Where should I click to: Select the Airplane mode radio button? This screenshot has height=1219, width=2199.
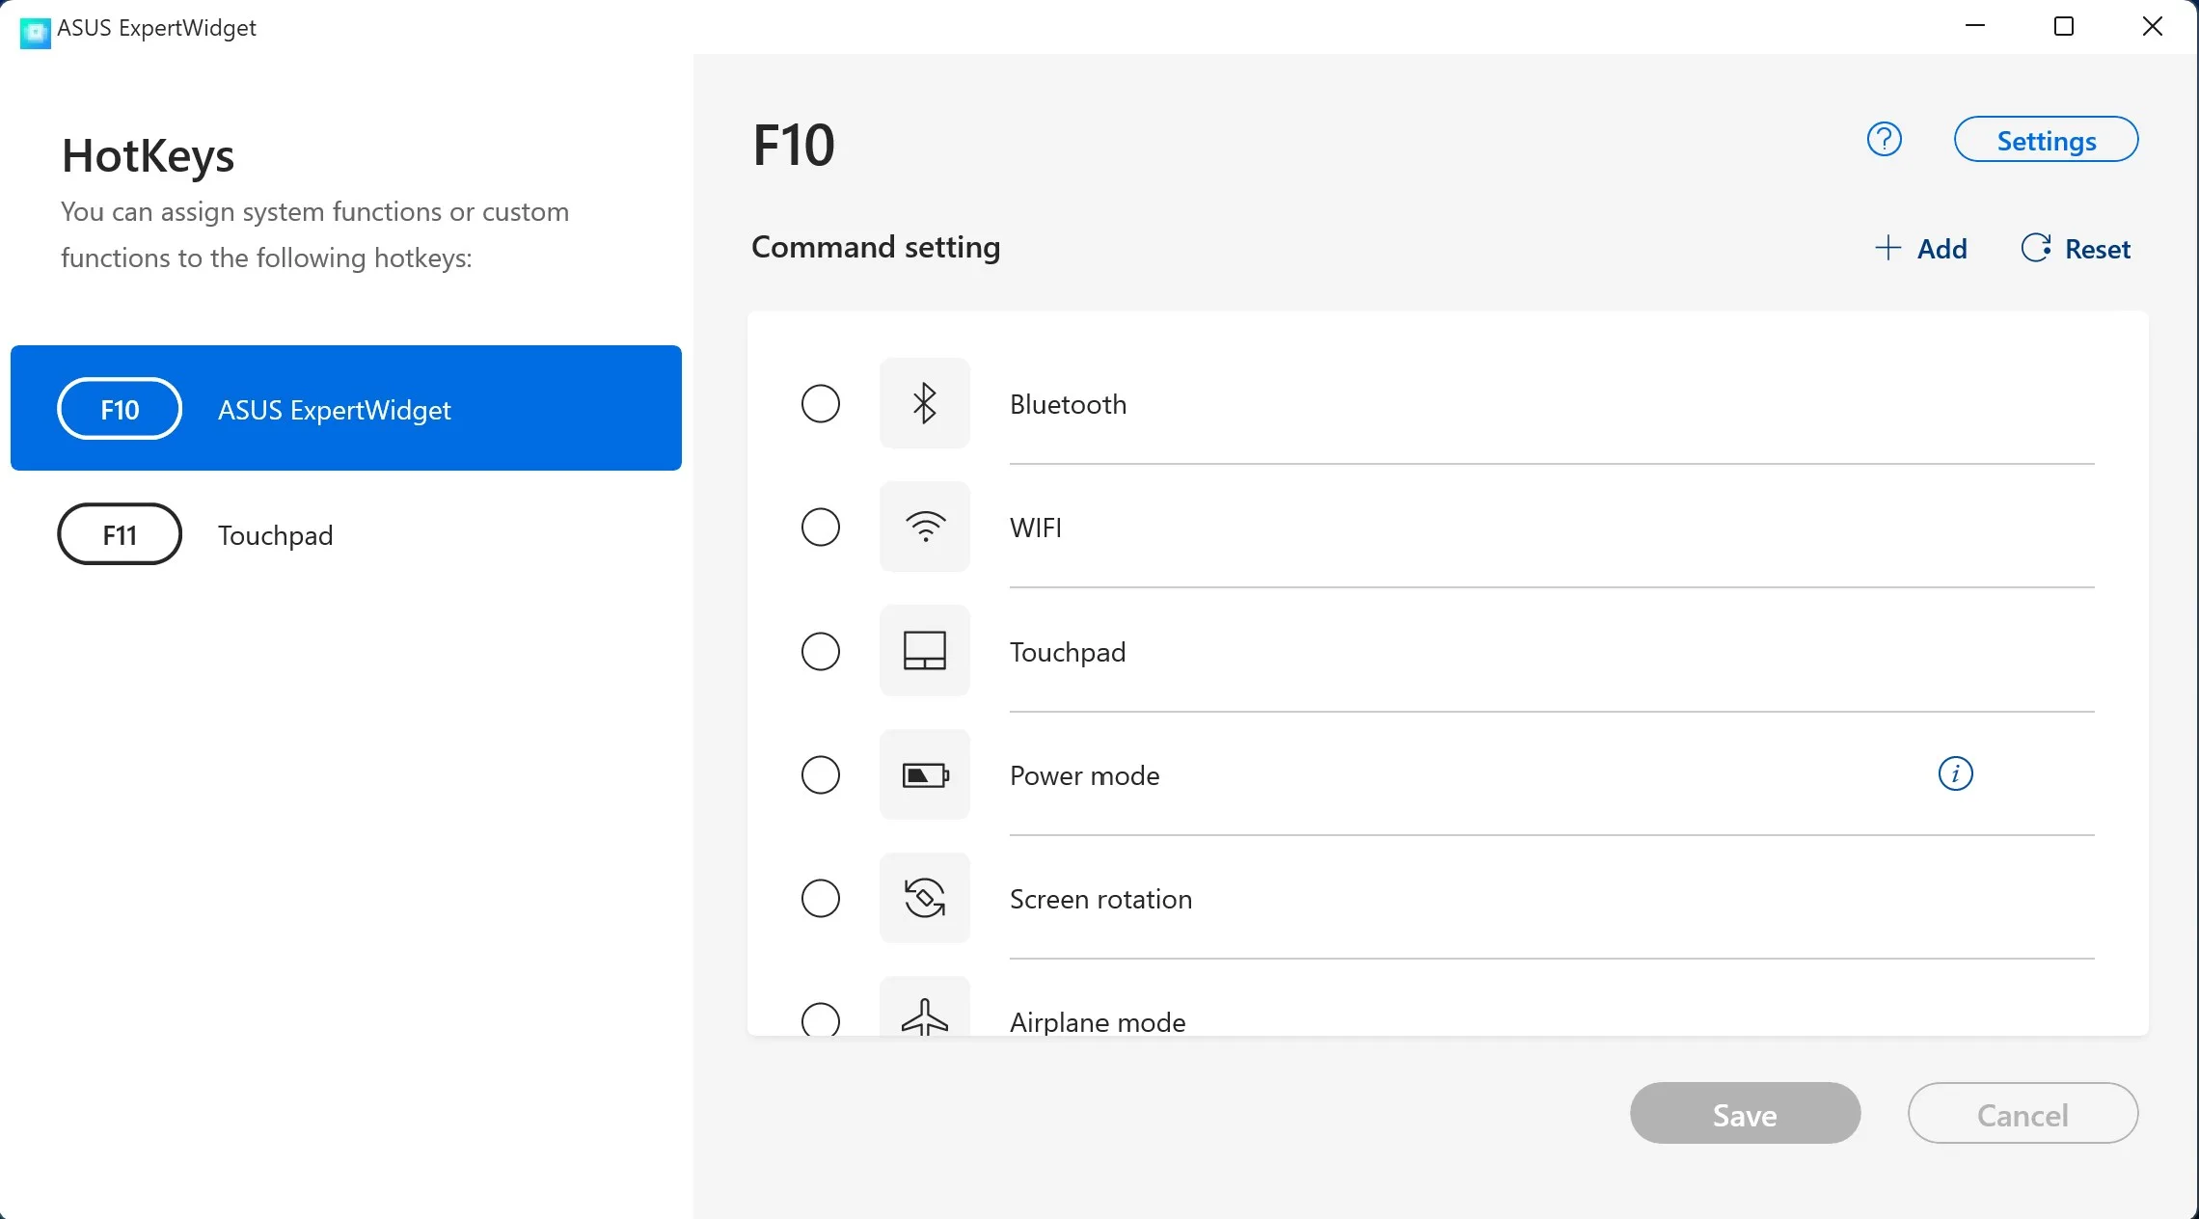click(821, 1018)
